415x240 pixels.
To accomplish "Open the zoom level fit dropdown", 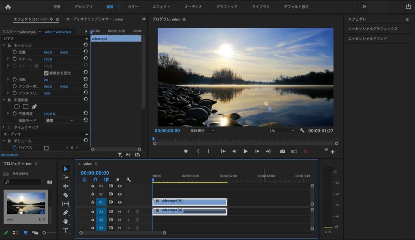I will pos(203,131).
